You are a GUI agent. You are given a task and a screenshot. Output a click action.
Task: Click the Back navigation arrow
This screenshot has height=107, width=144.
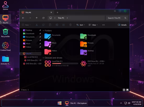click(23, 18)
